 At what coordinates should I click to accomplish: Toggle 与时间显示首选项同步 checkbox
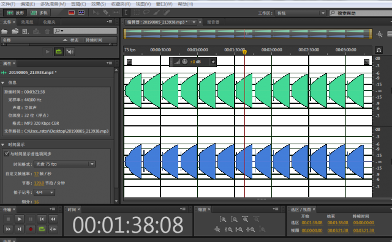(7, 153)
